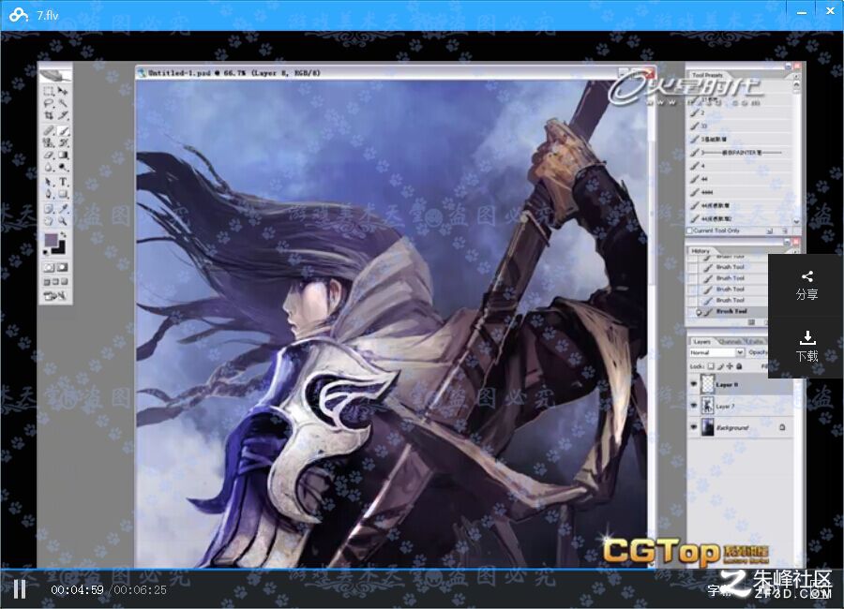Open the History tab
844x609 pixels.
701,251
